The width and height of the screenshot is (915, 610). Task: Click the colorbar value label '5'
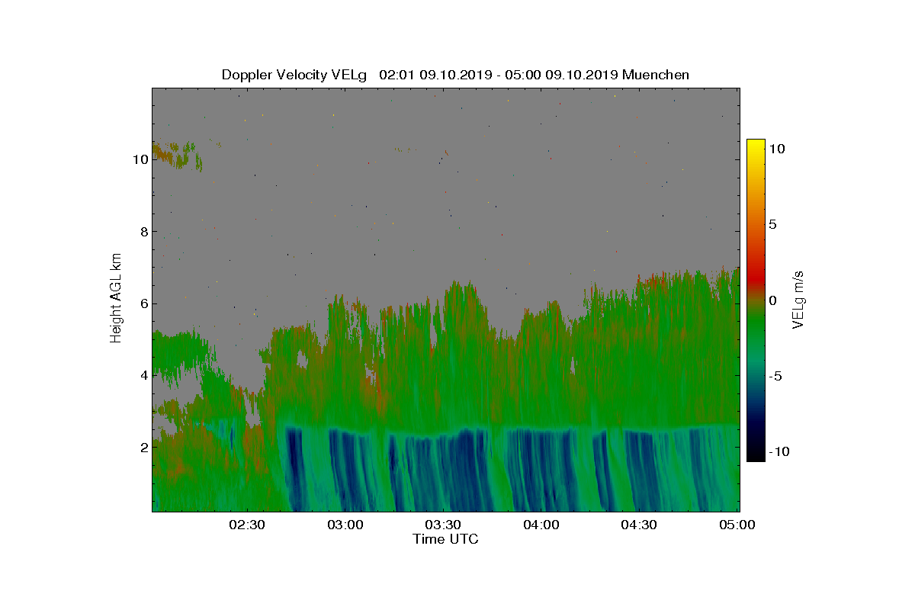(x=772, y=225)
